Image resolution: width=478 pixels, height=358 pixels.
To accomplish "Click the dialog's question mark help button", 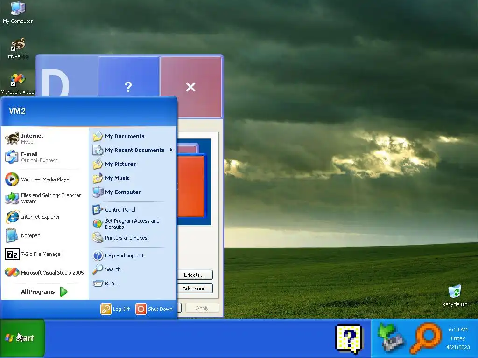I will point(128,77).
